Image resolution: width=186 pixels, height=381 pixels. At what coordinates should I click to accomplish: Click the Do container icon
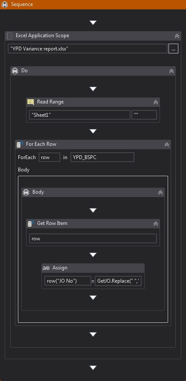click(x=15, y=71)
